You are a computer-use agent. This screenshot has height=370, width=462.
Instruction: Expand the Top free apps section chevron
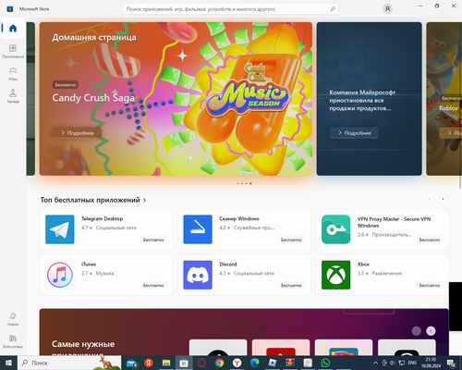144,201
